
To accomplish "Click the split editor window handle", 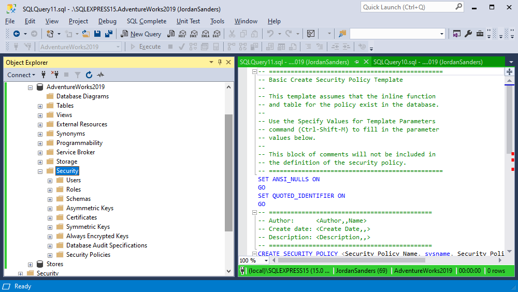I will (x=509, y=71).
